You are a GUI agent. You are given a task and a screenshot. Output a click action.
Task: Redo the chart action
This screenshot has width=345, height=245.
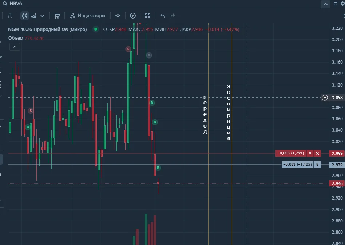173,16
